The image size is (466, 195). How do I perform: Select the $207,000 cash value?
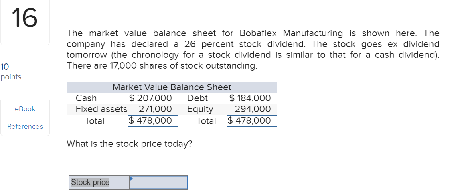click(150, 98)
